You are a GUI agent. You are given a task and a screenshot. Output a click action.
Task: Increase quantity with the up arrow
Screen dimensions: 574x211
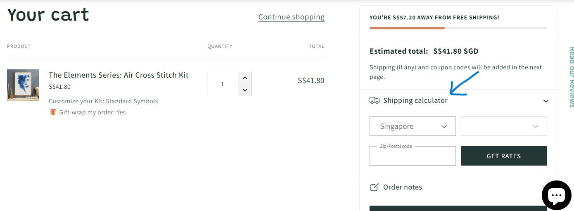click(245, 78)
